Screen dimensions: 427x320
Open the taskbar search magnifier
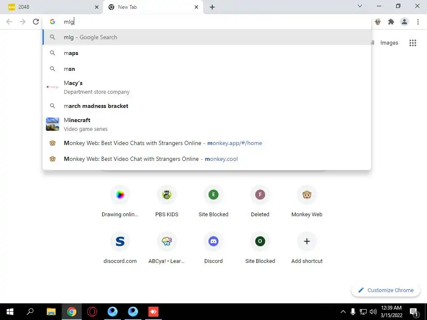coord(30,312)
